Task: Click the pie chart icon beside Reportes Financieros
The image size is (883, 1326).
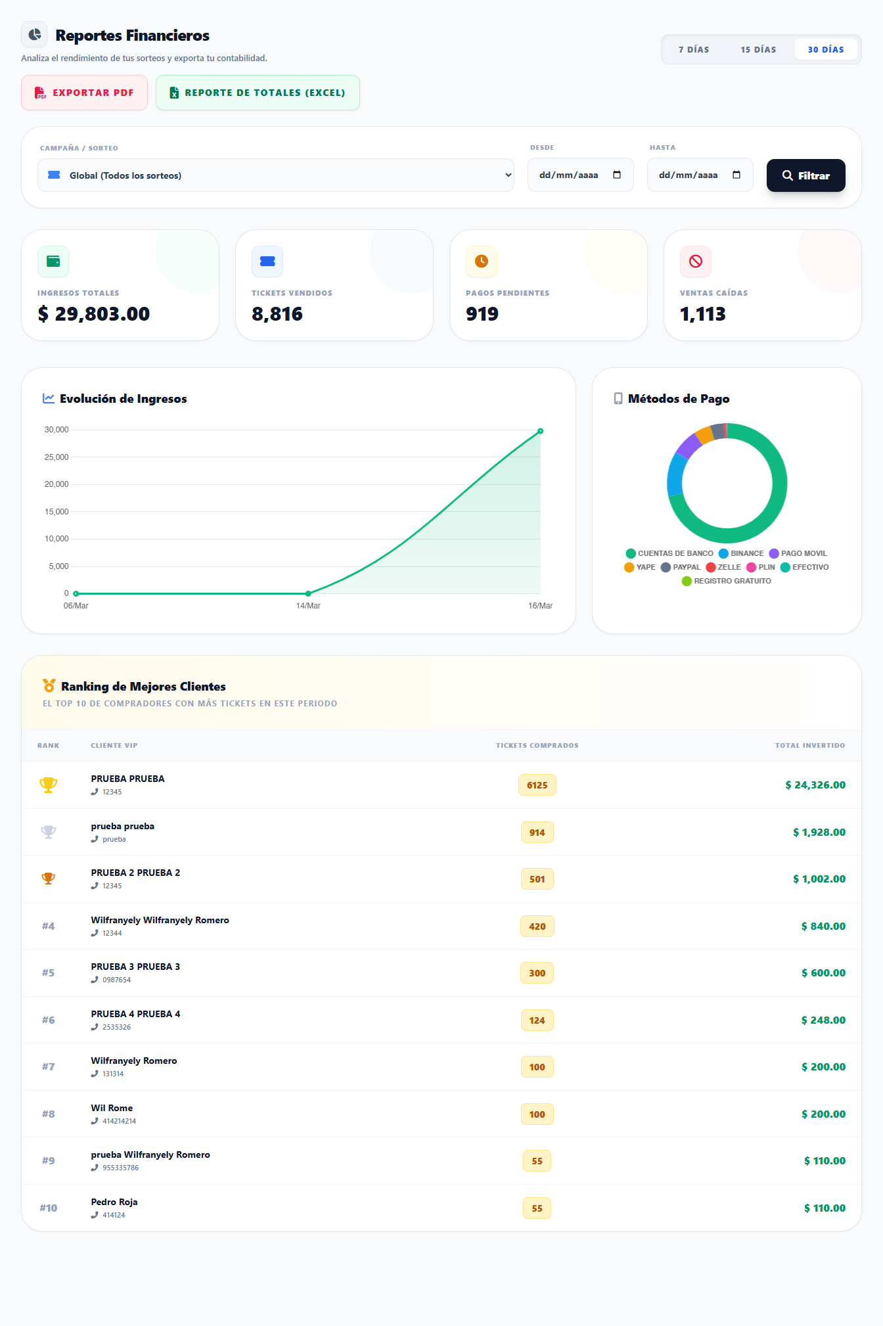Action: pyautogui.click(x=34, y=35)
